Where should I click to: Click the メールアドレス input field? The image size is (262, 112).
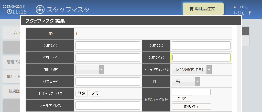click(108, 105)
